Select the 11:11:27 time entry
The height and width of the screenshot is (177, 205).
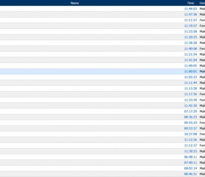coord(190,20)
